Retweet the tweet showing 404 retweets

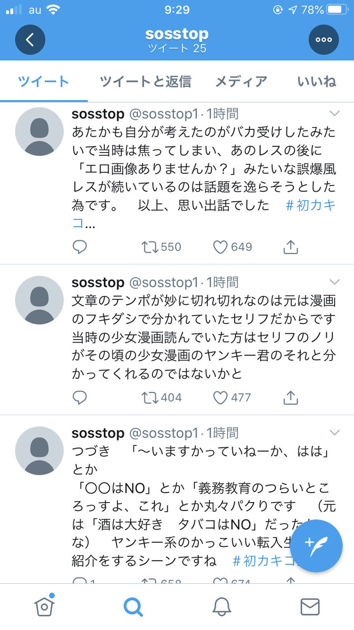[148, 397]
